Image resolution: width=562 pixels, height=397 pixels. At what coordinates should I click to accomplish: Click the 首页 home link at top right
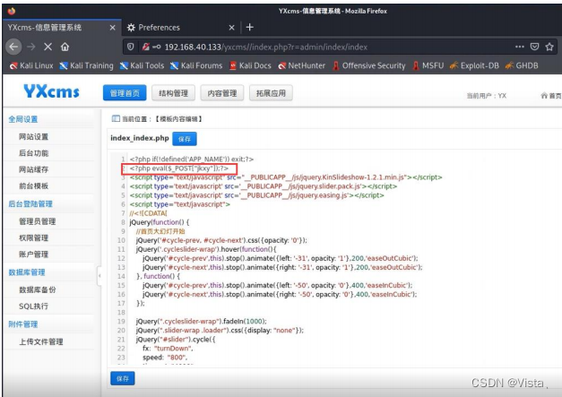pyautogui.click(x=551, y=95)
